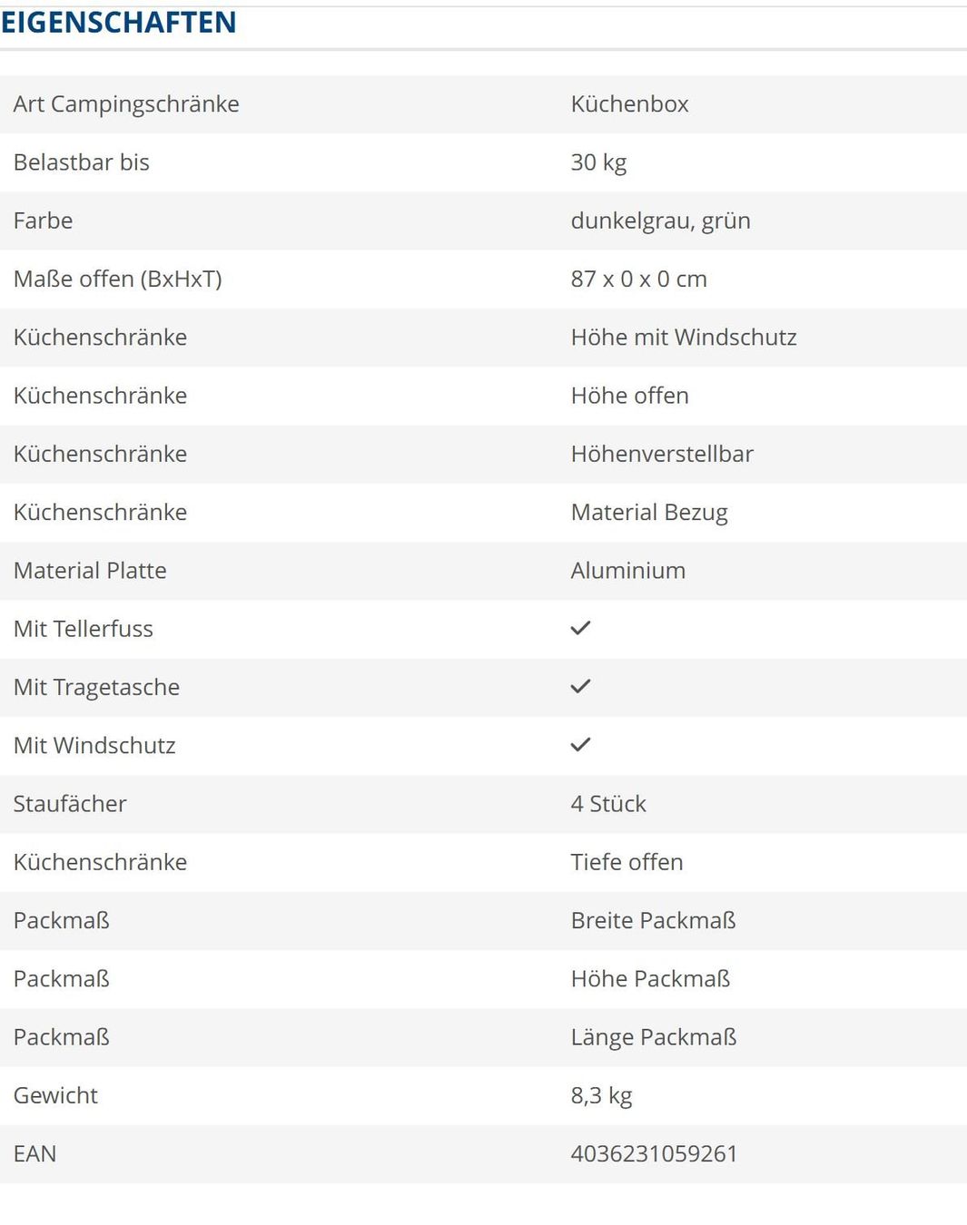Click the Aluminium material value
The width and height of the screenshot is (967, 1225).
pyautogui.click(x=627, y=571)
